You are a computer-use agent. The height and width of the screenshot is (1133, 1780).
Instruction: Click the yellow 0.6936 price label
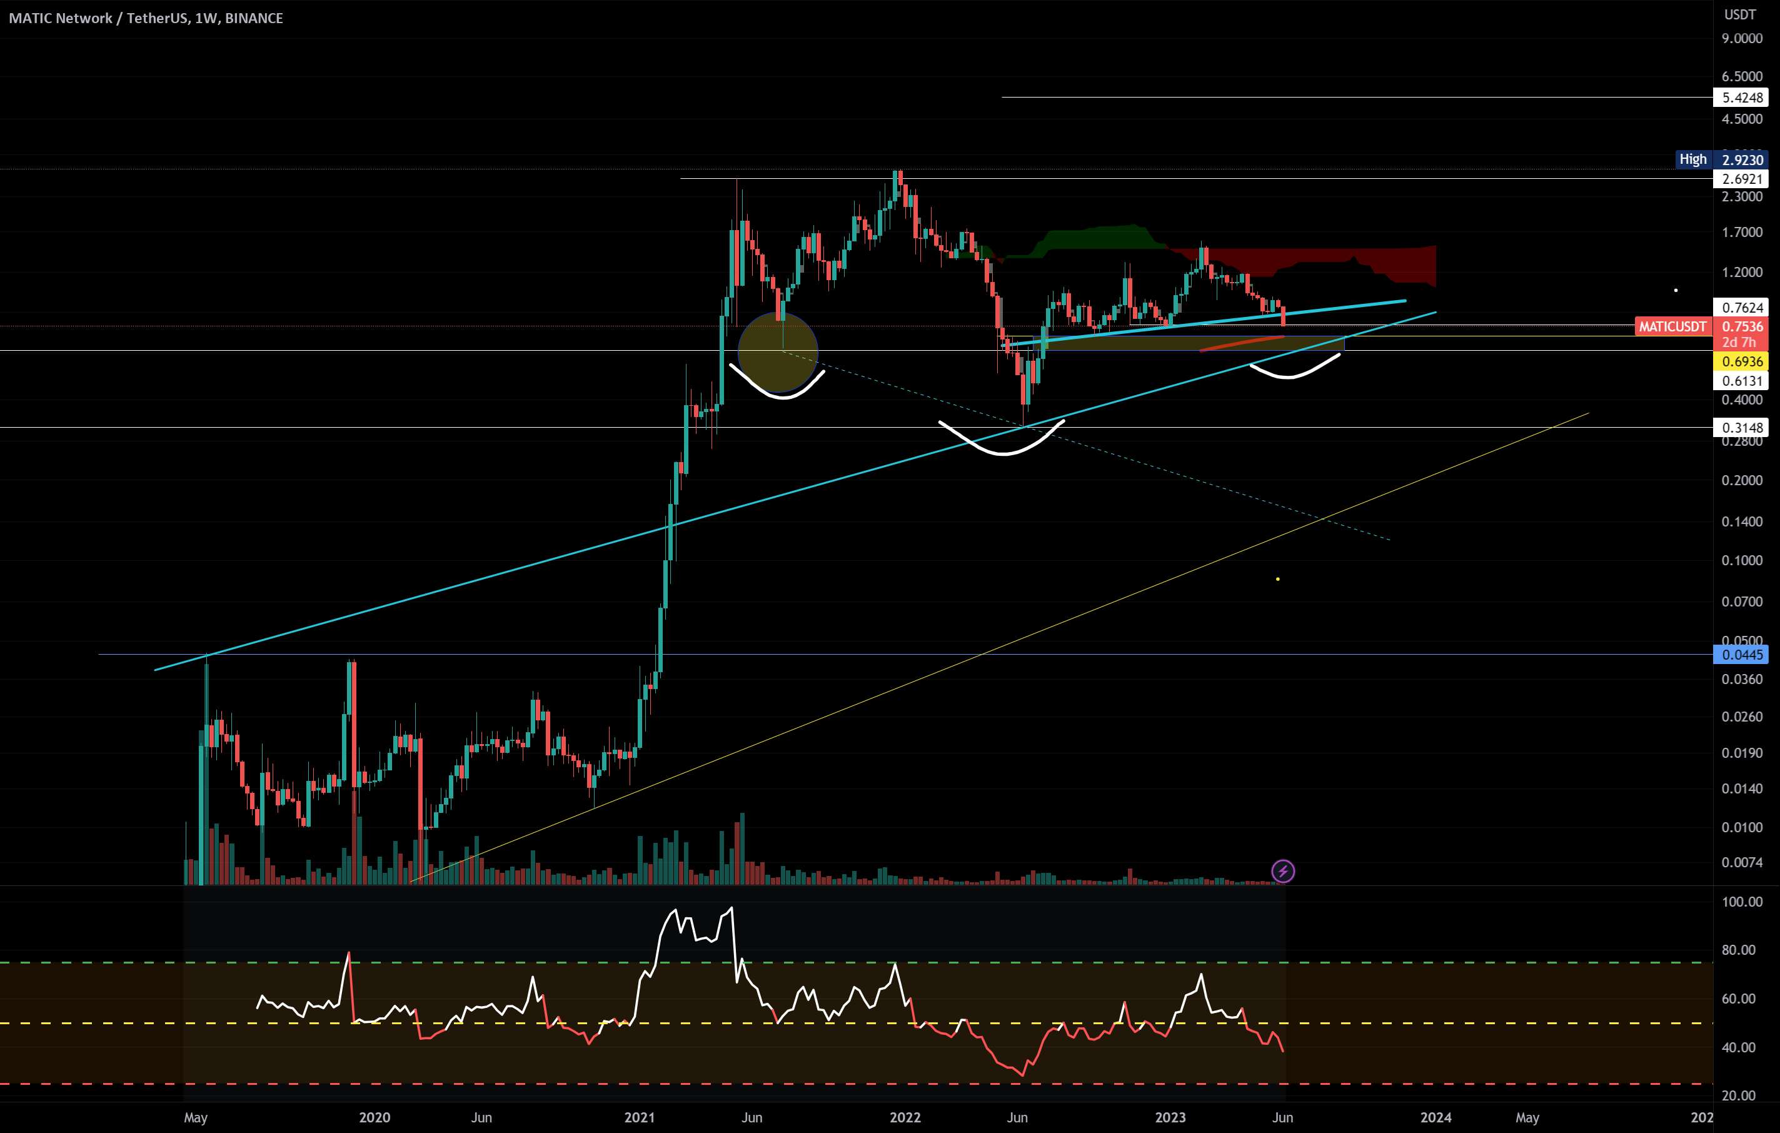pyautogui.click(x=1742, y=361)
